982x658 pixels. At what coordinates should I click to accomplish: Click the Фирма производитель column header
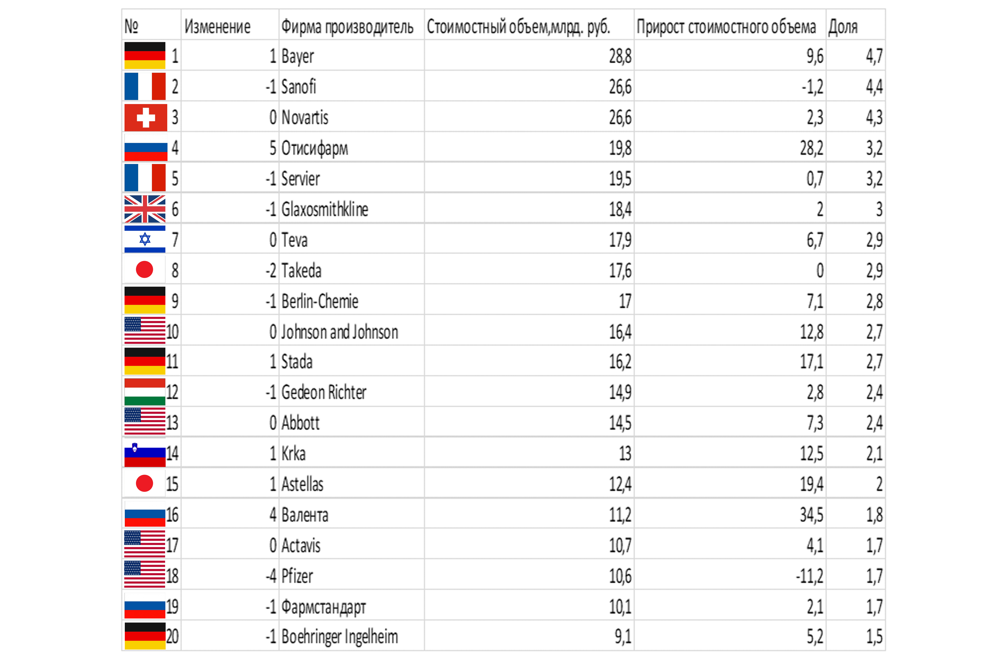click(x=347, y=27)
